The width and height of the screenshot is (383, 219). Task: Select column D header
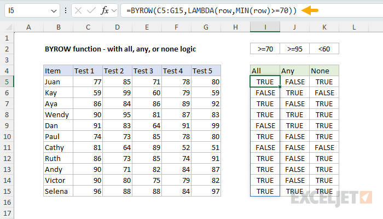click(x=118, y=27)
